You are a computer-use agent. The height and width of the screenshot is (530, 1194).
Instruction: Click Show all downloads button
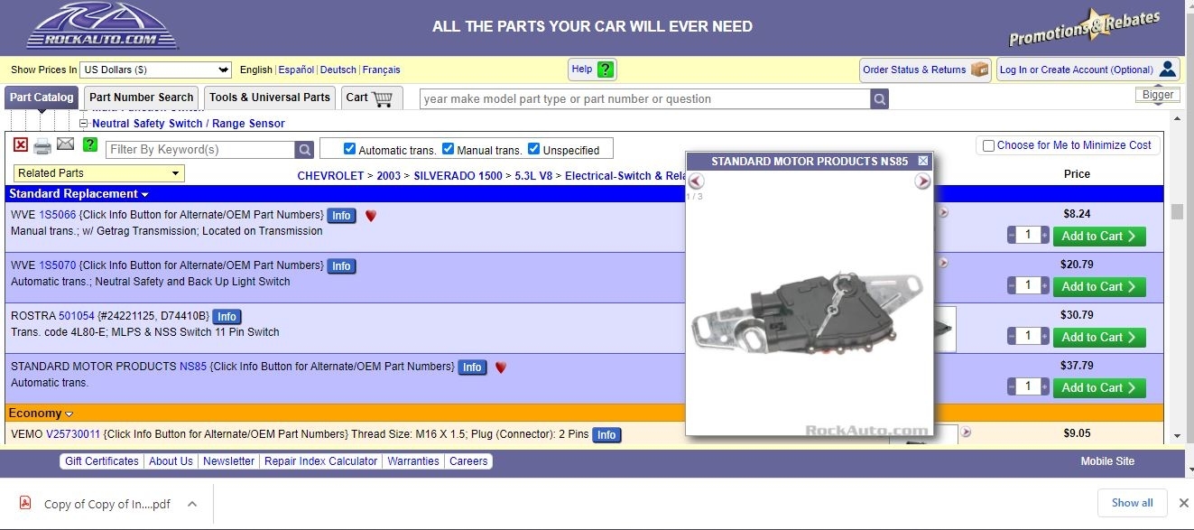coord(1132,503)
